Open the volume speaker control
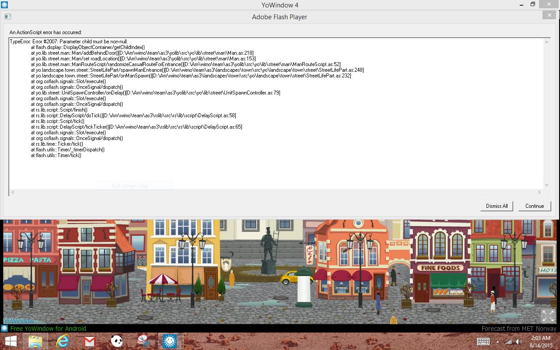The width and height of the screenshot is (560, 350). [x=519, y=342]
